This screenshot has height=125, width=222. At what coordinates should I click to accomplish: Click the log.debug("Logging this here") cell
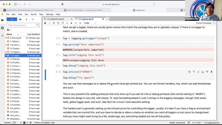(x=138, y=66)
